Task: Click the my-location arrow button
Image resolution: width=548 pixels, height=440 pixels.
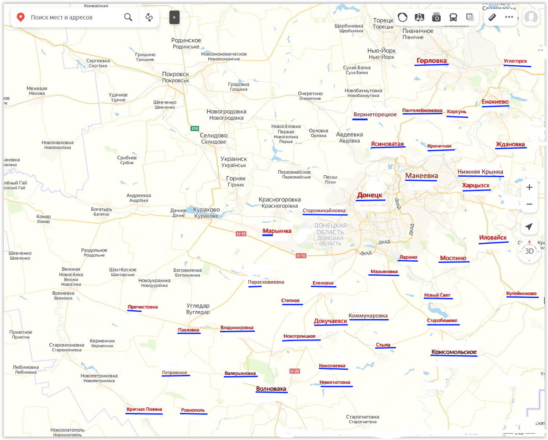Action: point(529,227)
